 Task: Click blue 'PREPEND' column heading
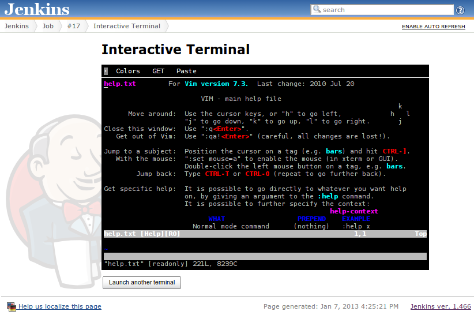click(311, 219)
